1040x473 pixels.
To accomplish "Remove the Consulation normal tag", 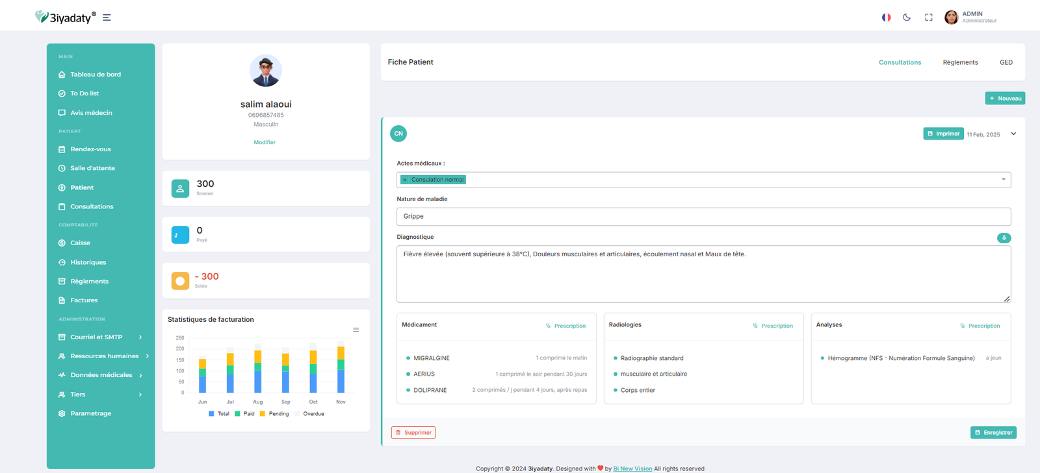I will (x=404, y=180).
